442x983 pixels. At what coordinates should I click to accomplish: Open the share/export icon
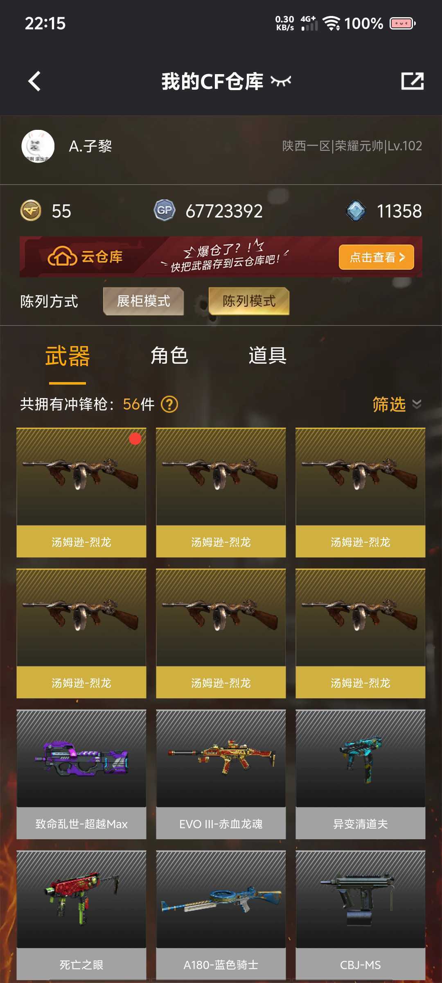point(412,81)
